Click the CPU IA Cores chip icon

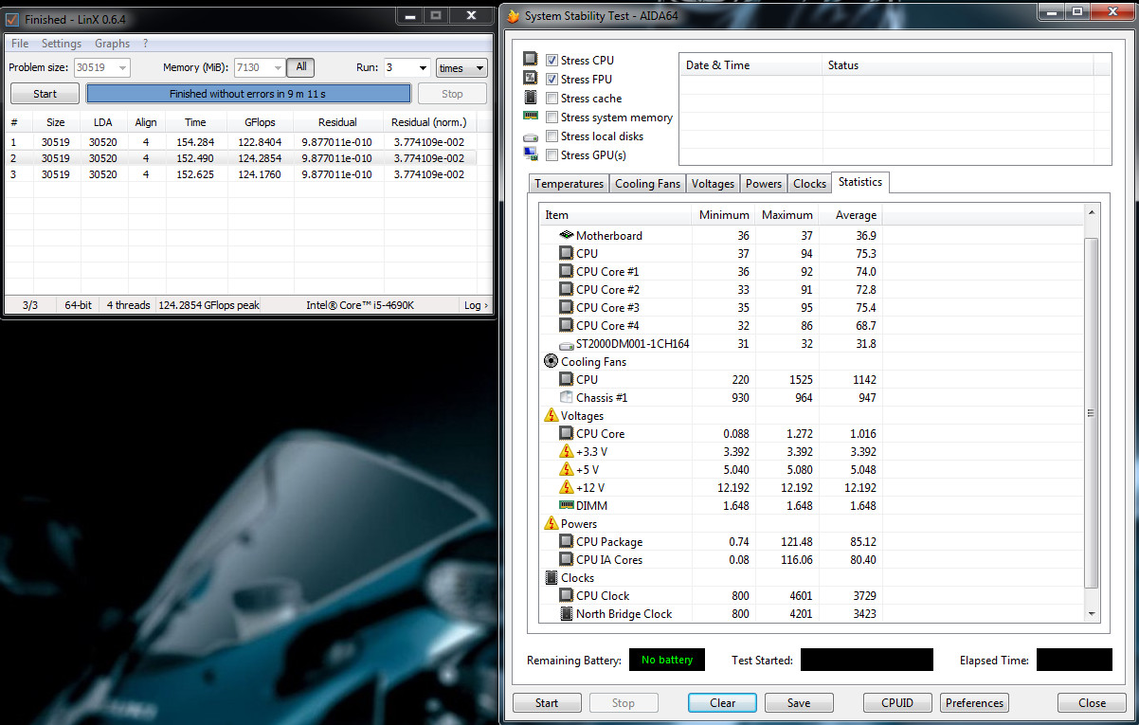pyautogui.click(x=567, y=559)
